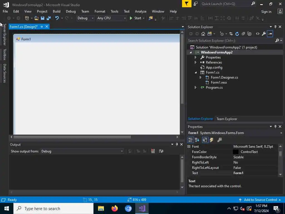Close the Form1.cs [Design] tab
Viewport: 285px width, 214px height.
tap(47, 26)
